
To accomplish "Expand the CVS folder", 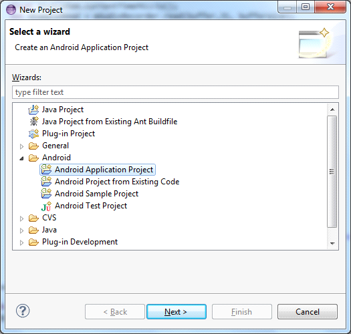I will pos(21,218).
